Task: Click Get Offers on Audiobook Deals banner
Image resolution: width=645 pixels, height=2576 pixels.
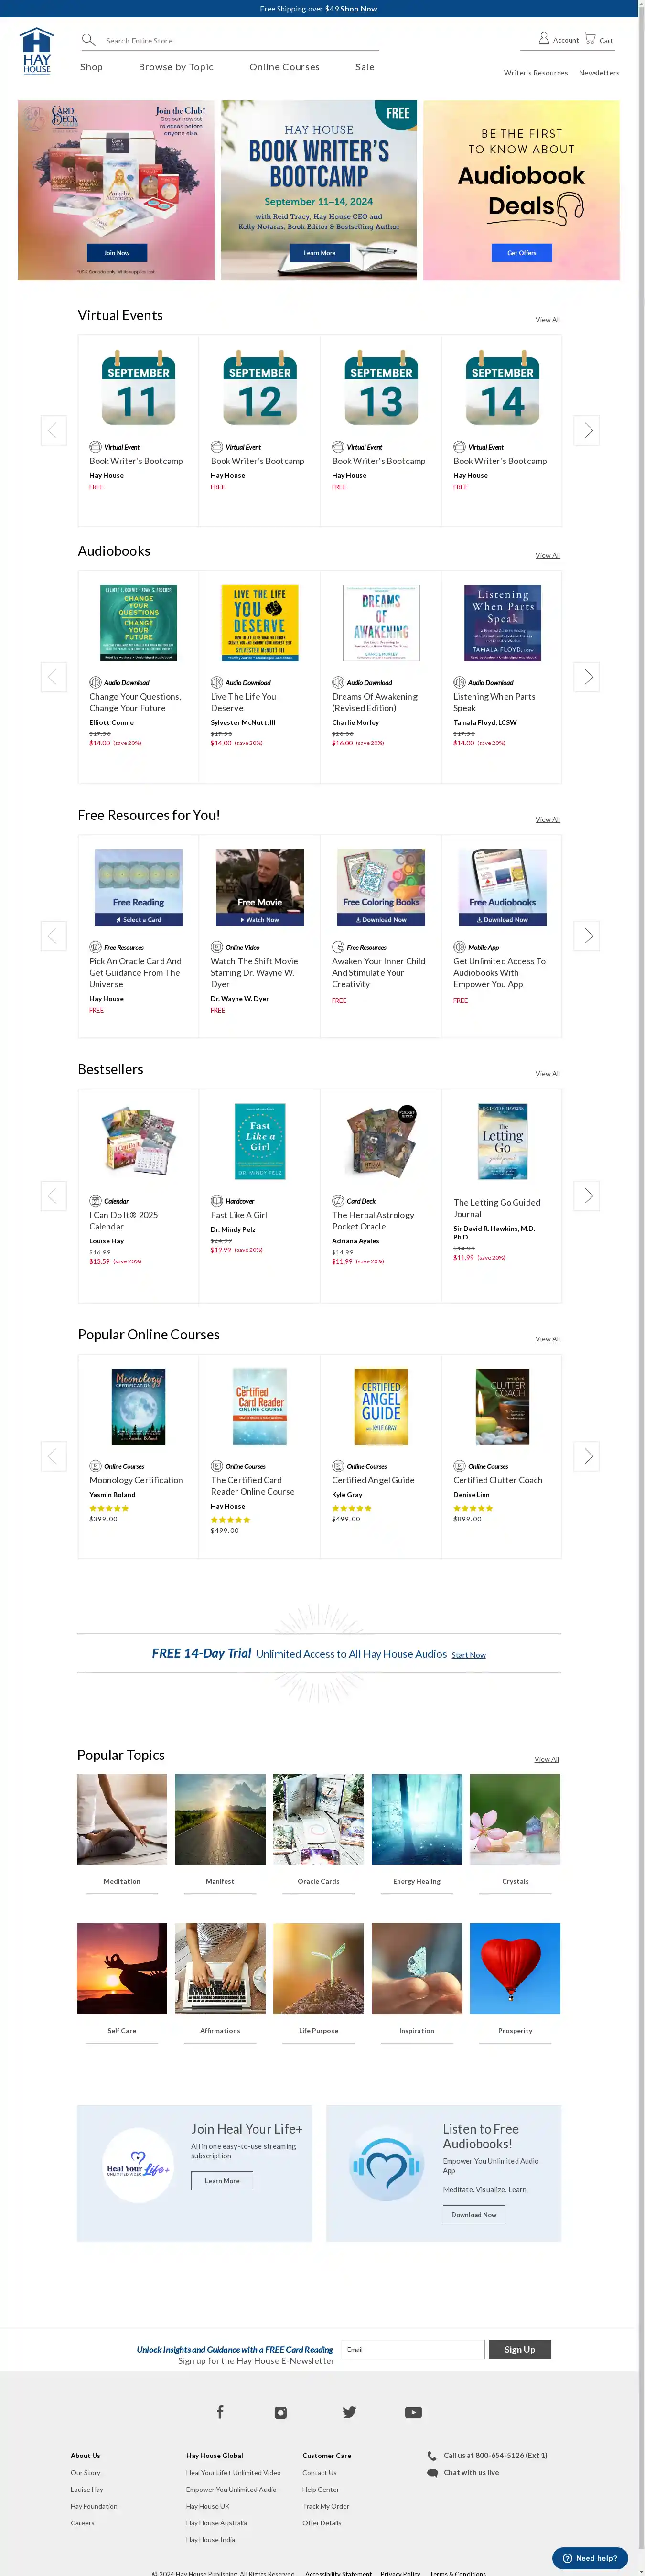Action: pos(521,253)
